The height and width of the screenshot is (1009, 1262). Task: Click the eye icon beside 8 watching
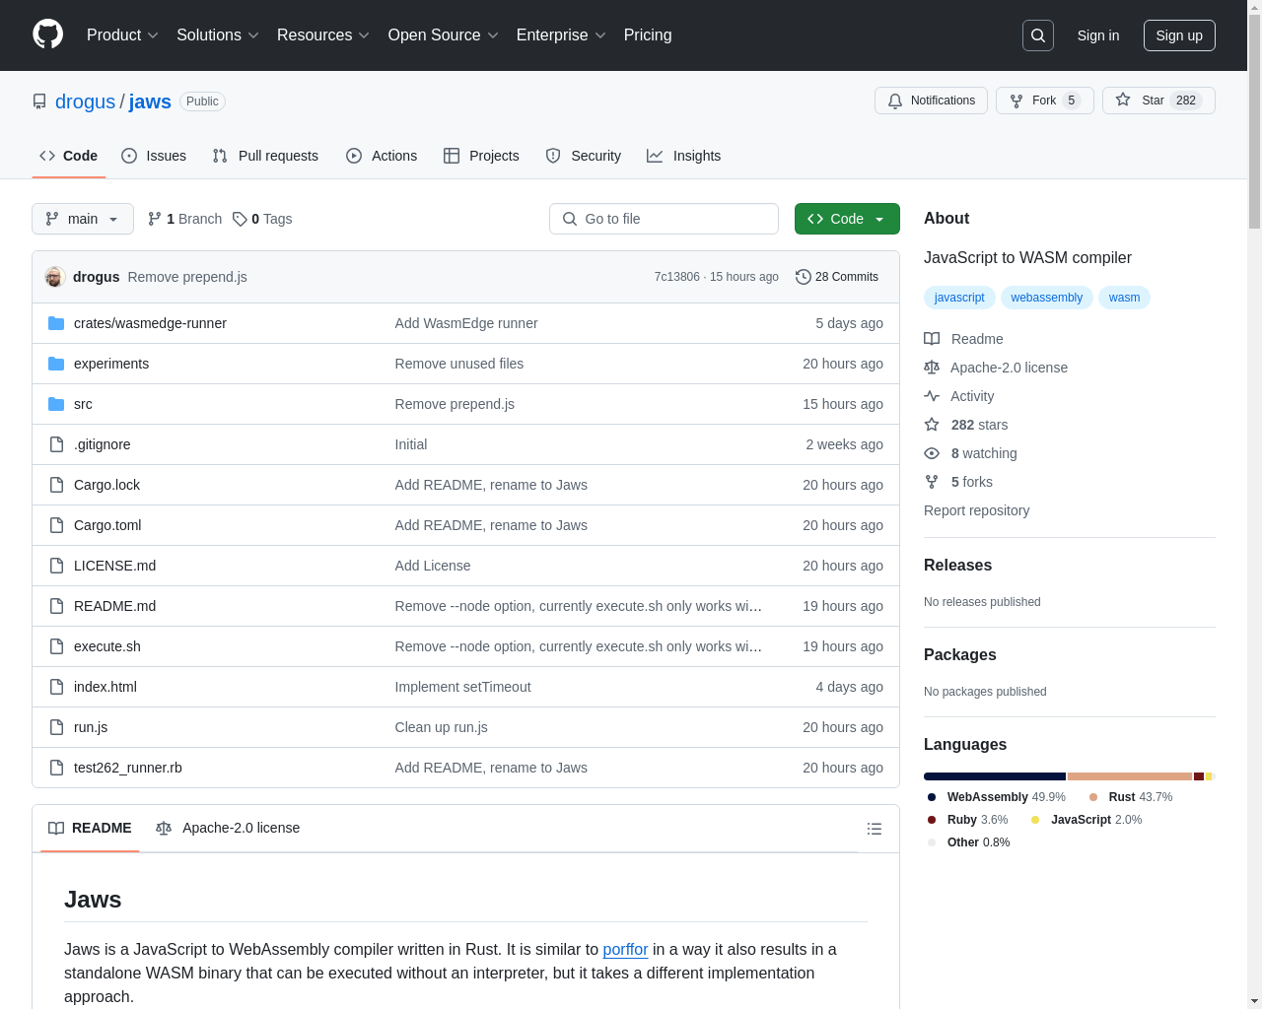point(932,453)
